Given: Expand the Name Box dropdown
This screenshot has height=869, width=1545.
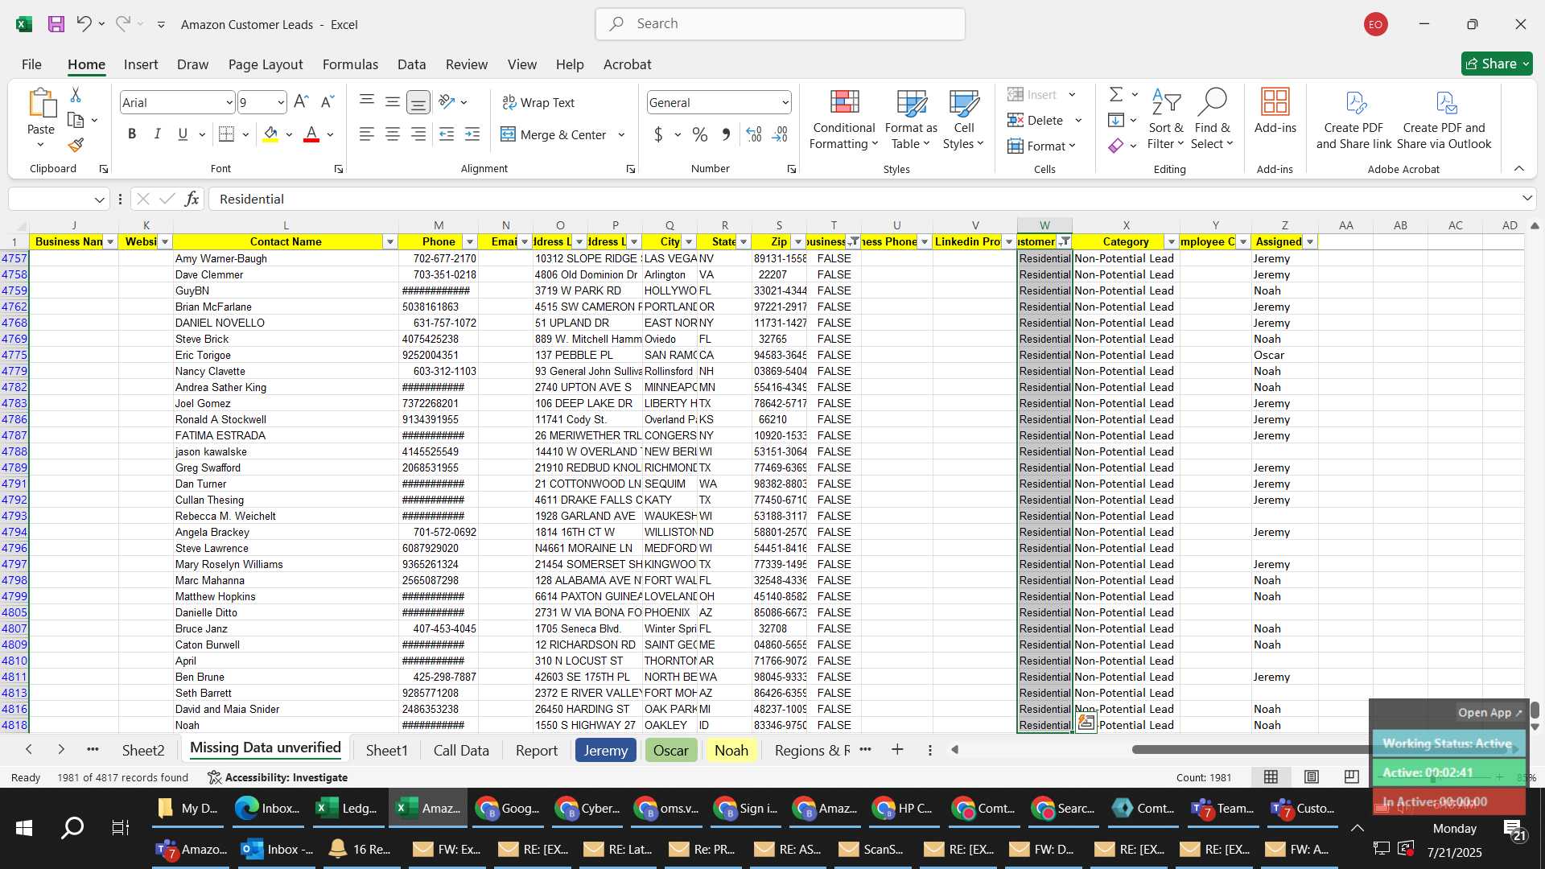Looking at the screenshot, I should 99,199.
